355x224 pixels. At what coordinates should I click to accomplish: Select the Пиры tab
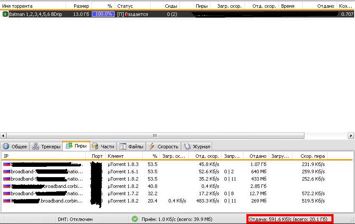[x=76, y=146]
